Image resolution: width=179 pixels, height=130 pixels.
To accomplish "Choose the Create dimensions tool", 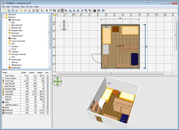I will [x=62, y=11].
